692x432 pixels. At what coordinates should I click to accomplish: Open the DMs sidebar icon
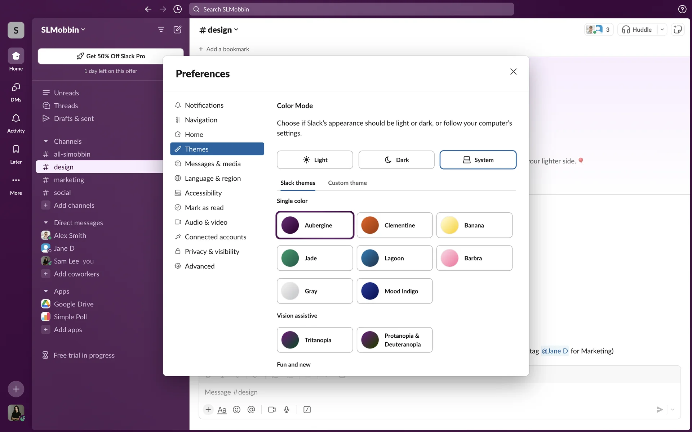16,87
